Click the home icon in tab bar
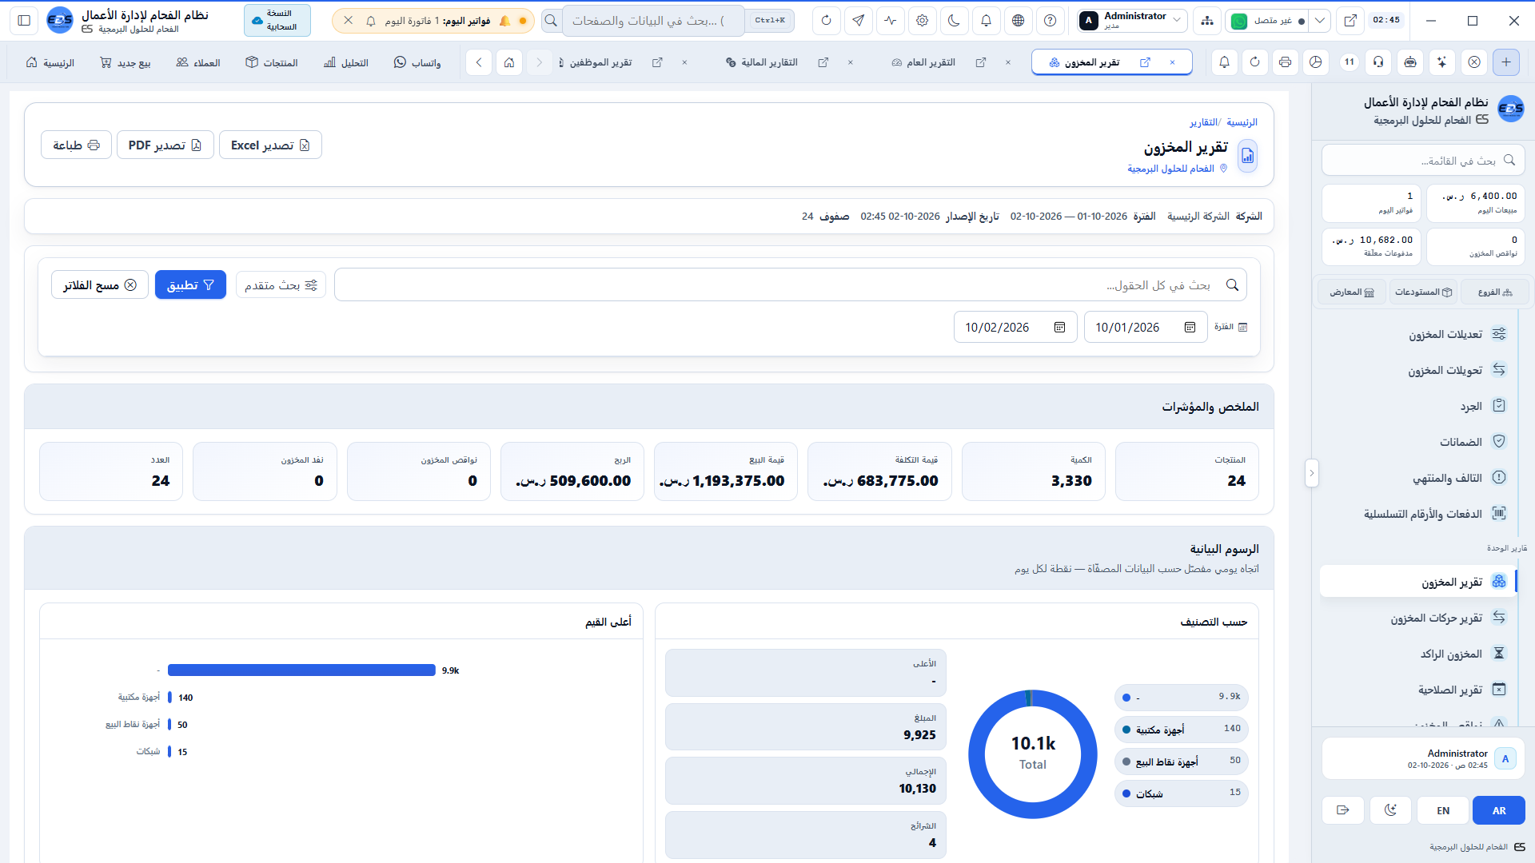This screenshot has width=1535, height=863. [509, 62]
